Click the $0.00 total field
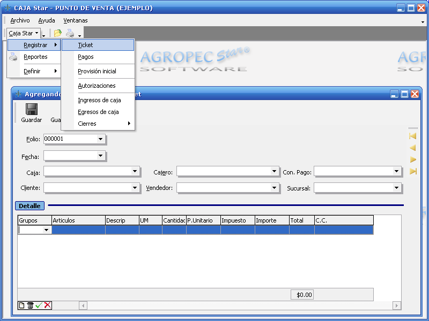This screenshot has height=321, width=429. (x=302, y=295)
